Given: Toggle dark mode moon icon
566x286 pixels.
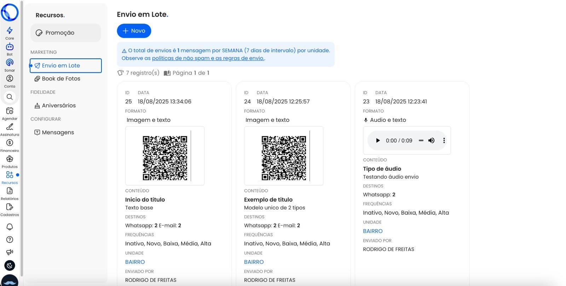Looking at the screenshot, I should (10, 265).
